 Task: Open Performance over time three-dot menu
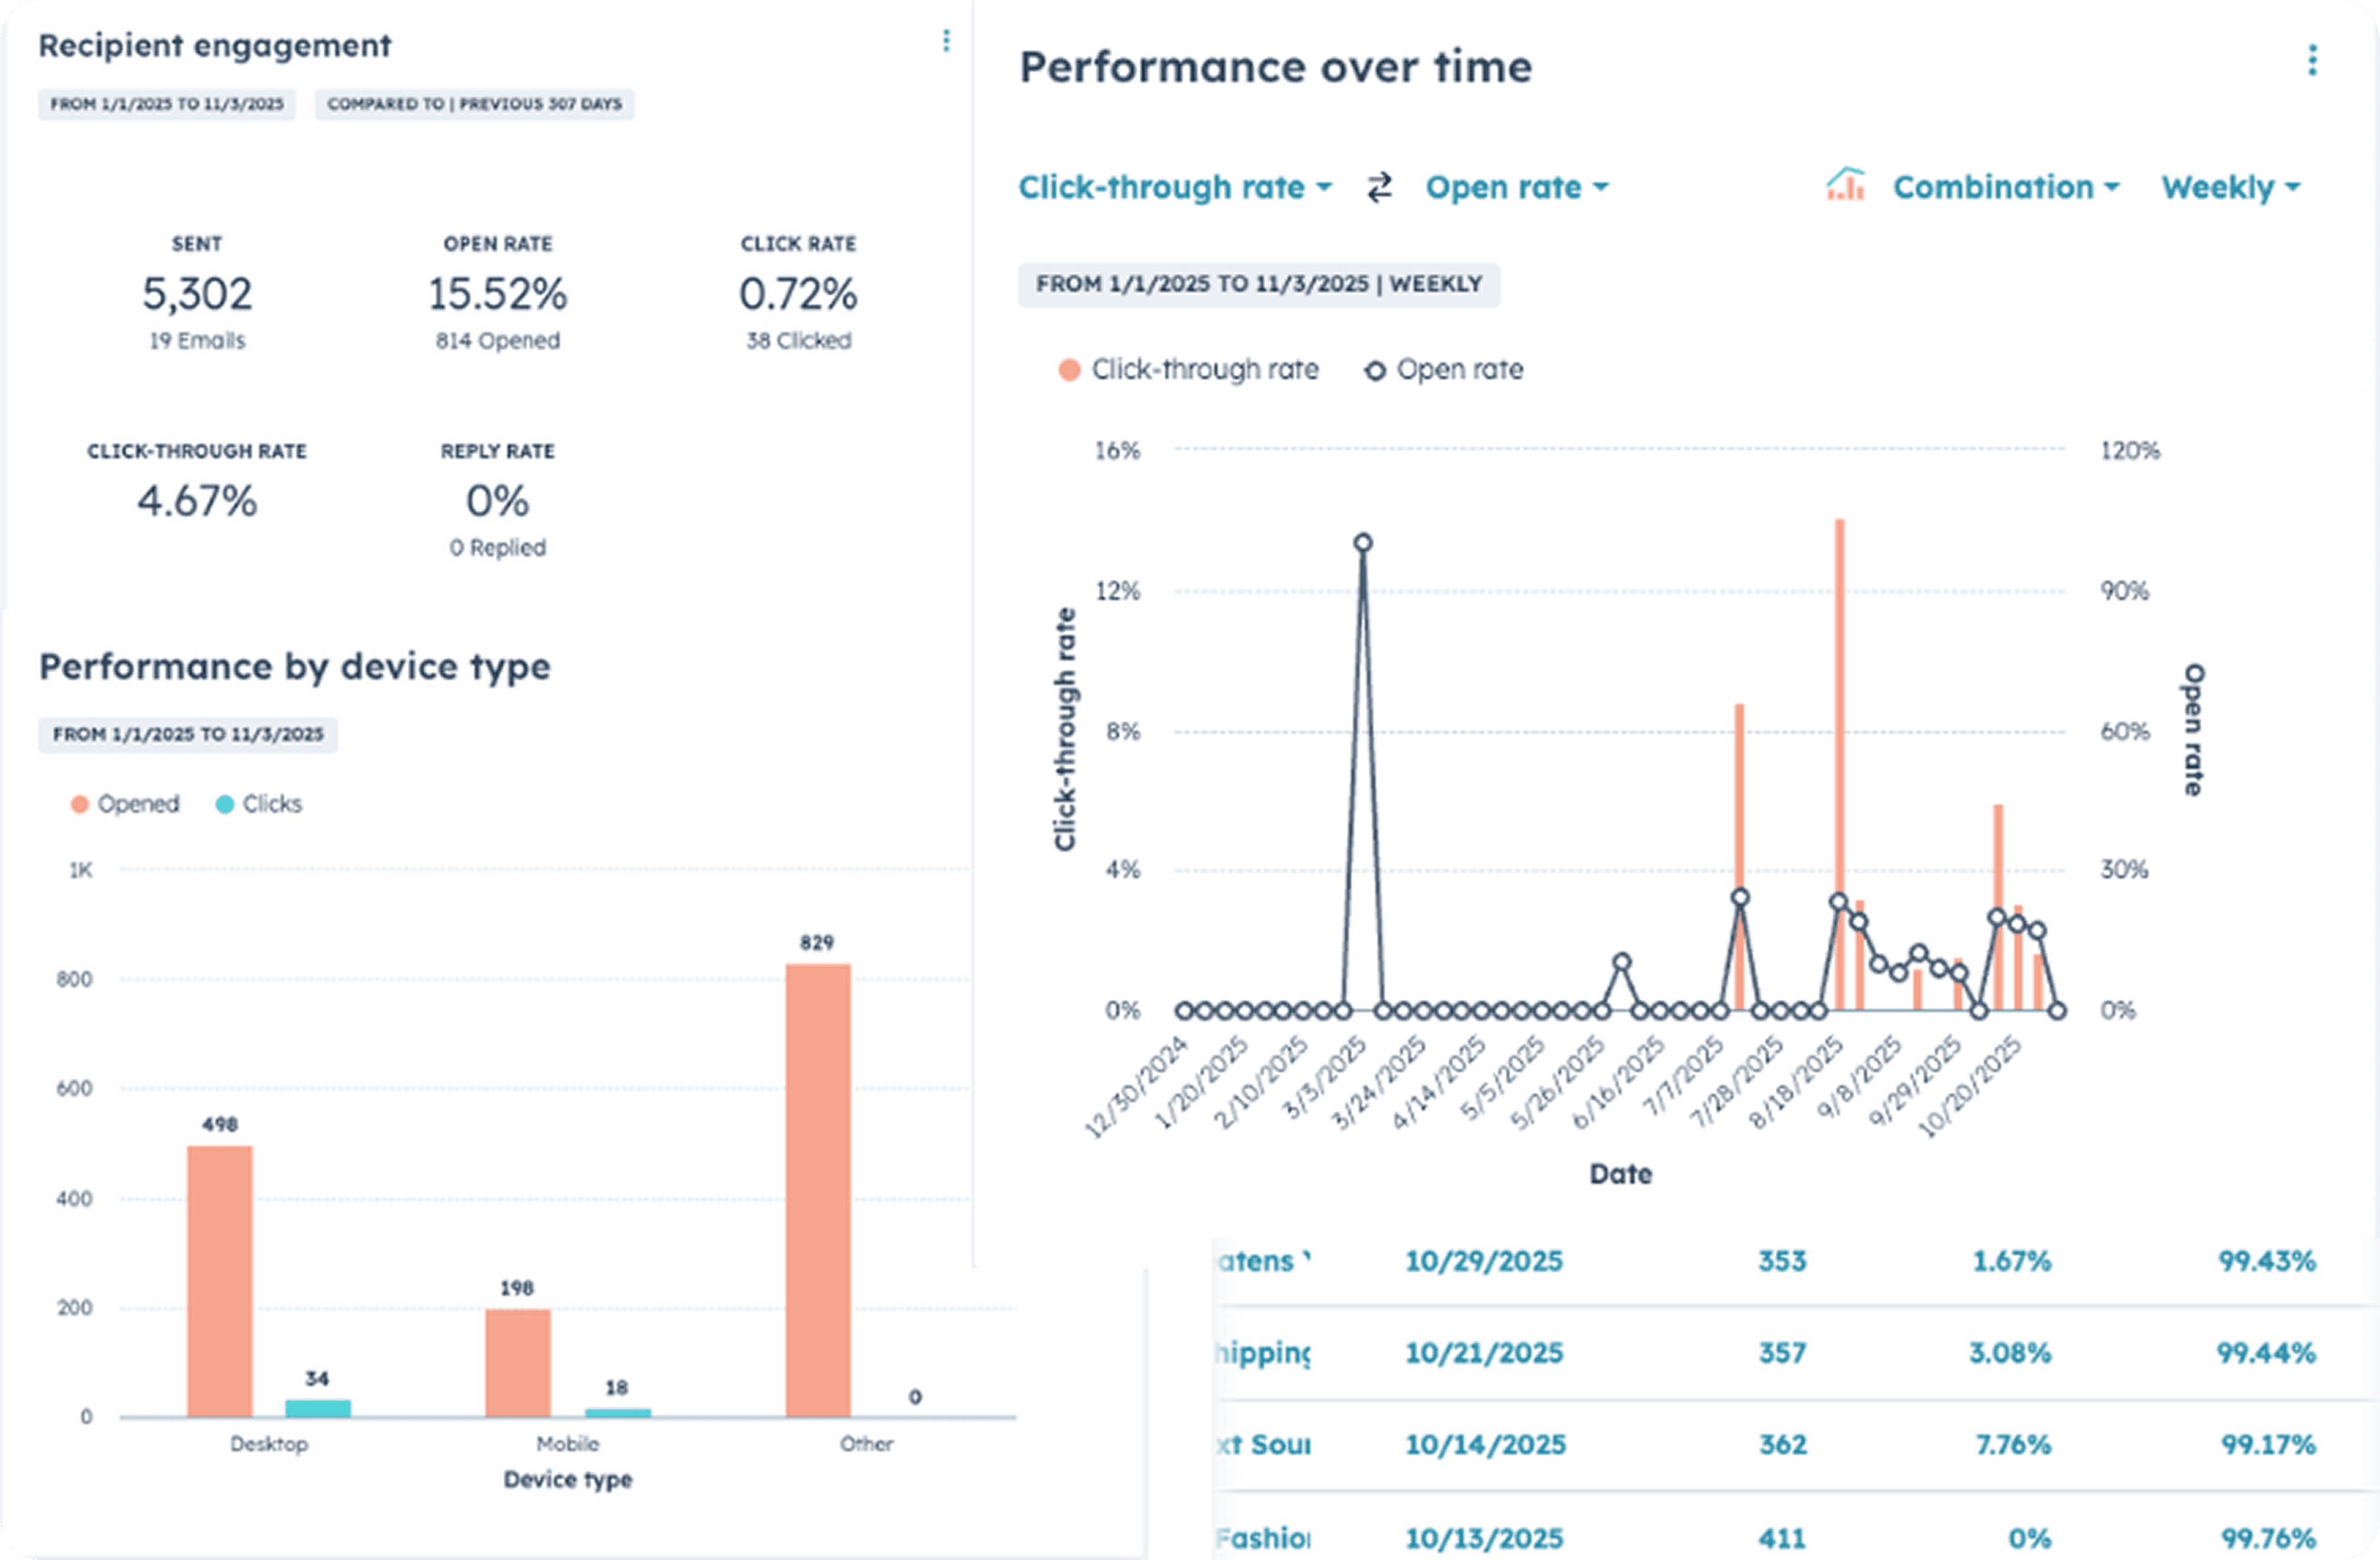point(2312,61)
